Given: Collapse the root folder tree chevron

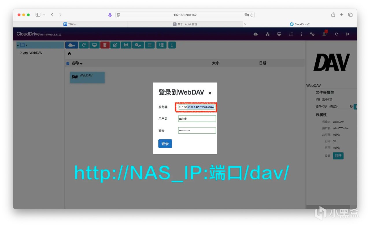Looking at the screenshot, I should click(x=18, y=45).
